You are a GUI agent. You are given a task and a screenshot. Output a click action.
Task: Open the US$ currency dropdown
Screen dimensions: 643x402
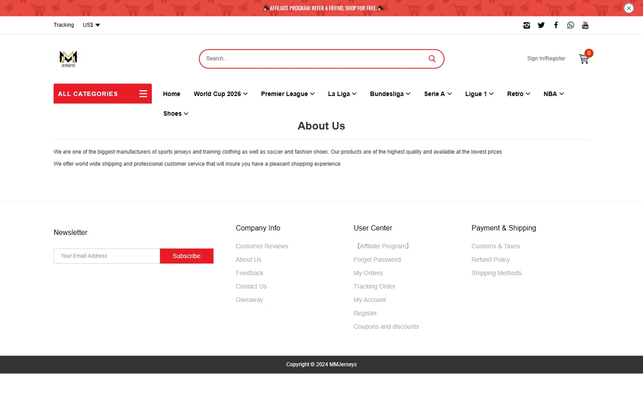pos(92,25)
